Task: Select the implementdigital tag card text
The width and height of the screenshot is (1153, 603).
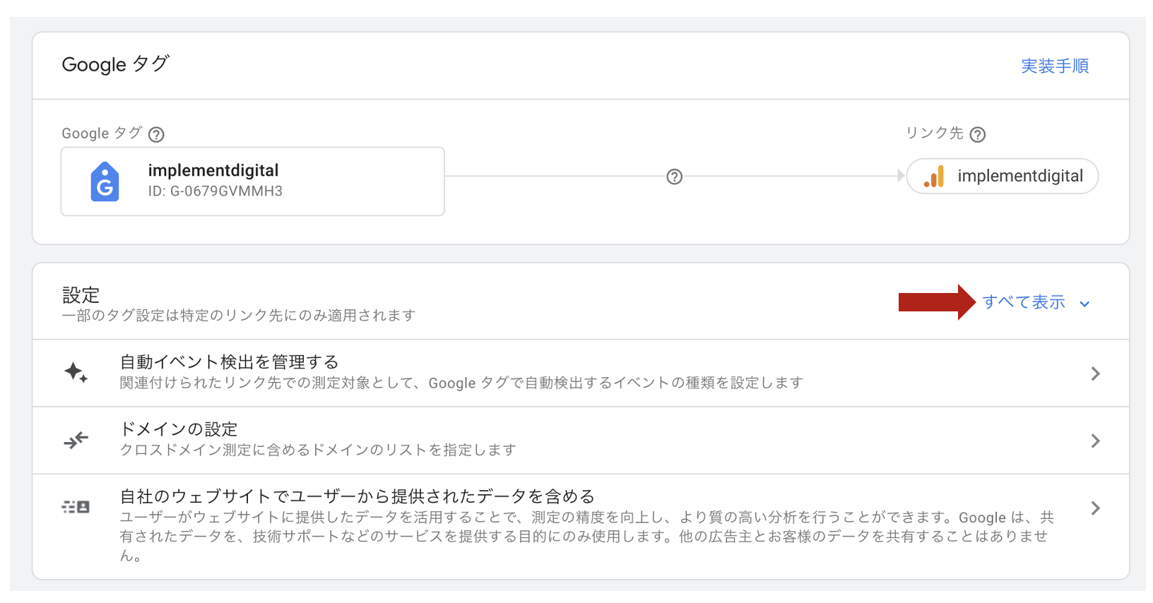Action: coord(213,170)
